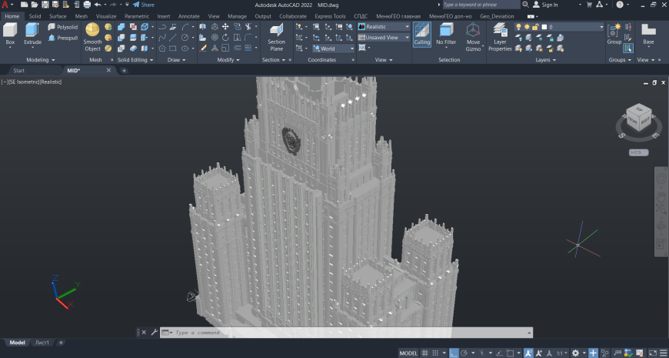Switch to the Surface ribbon tab
The image size is (669, 358).
tap(58, 16)
